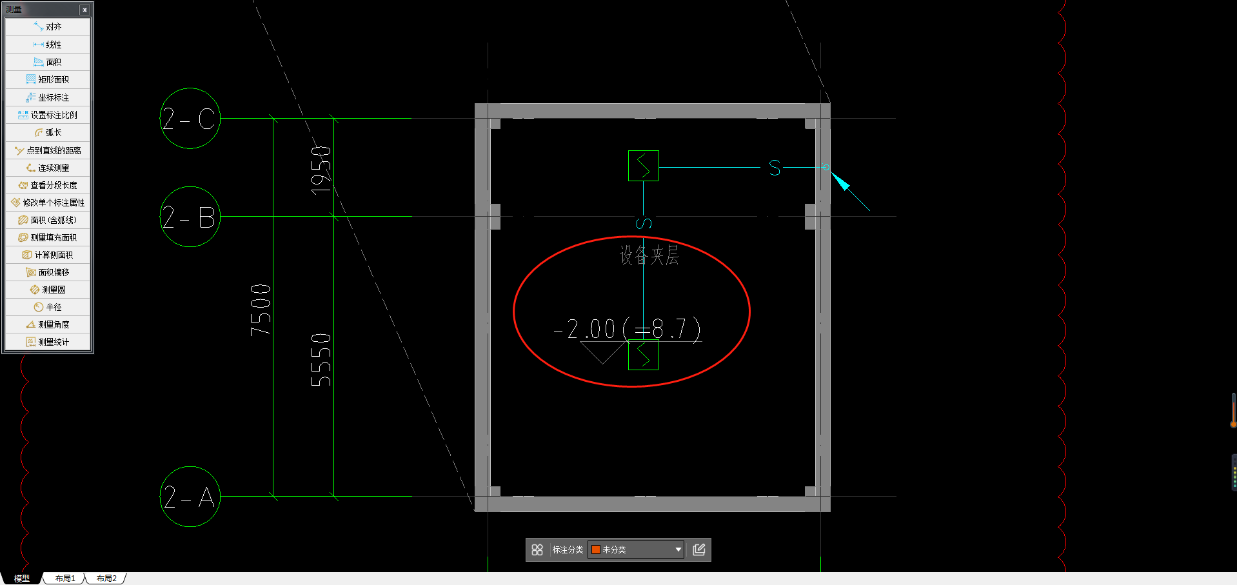Click the 1950 dimension text
This screenshot has width=1237, height=585.
pos(321,171)
